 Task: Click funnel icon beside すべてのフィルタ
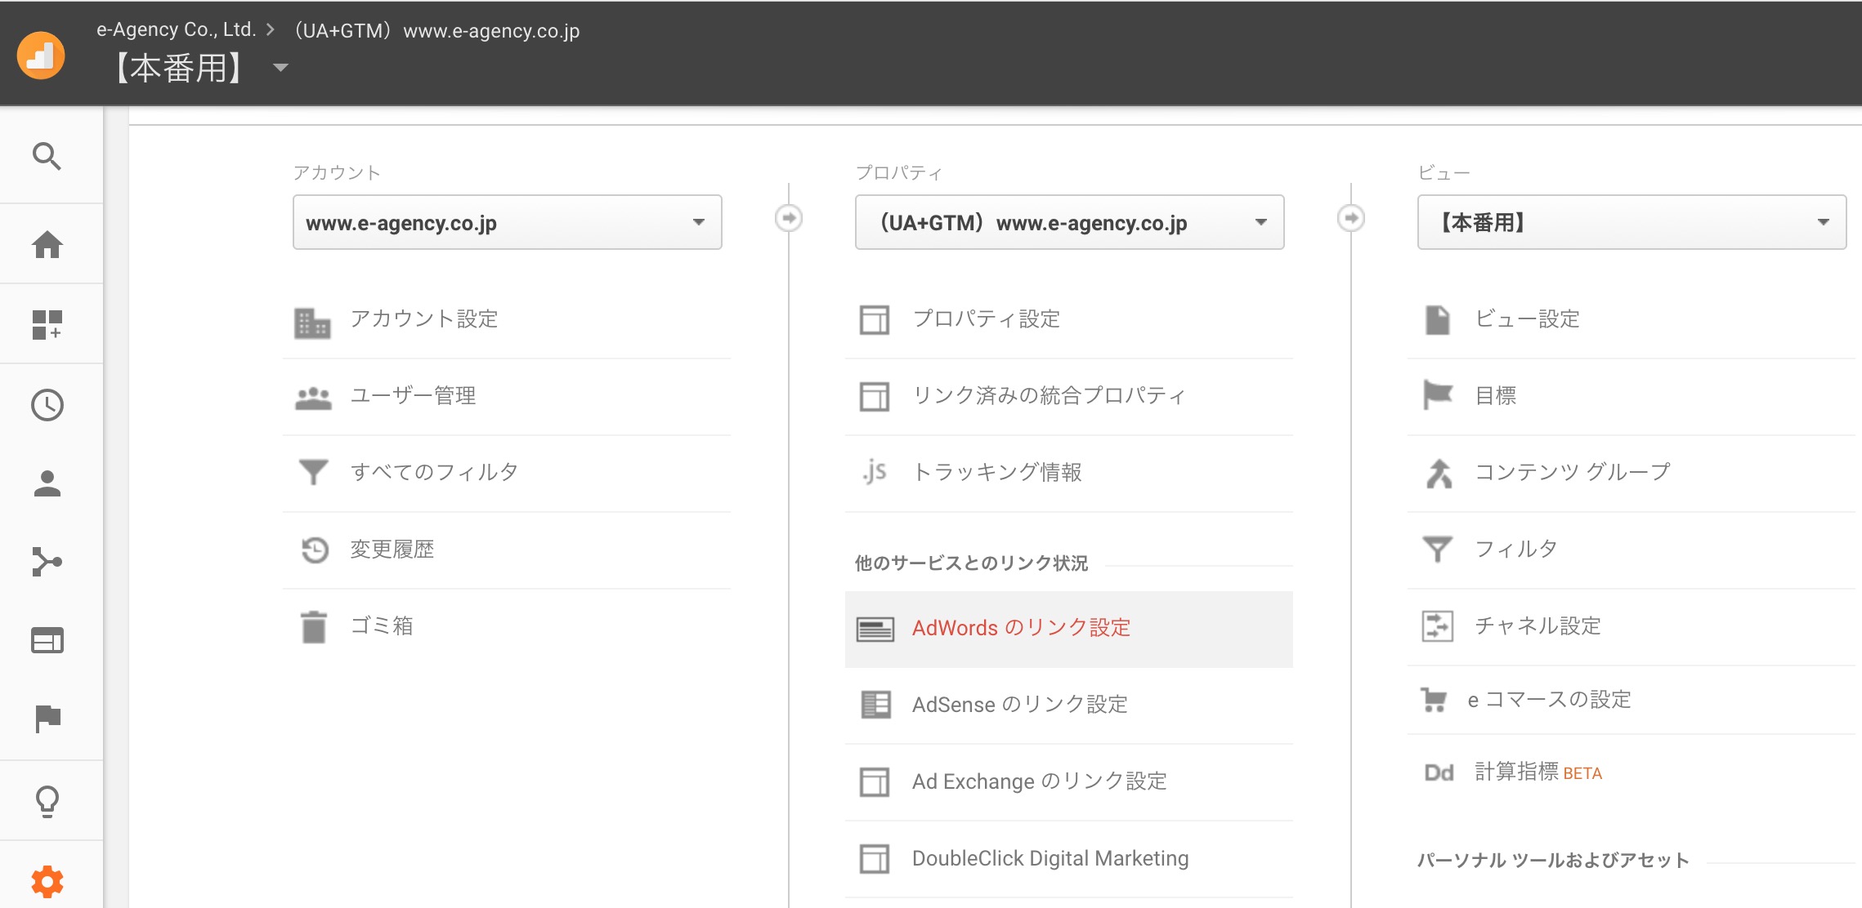[313, 471]
